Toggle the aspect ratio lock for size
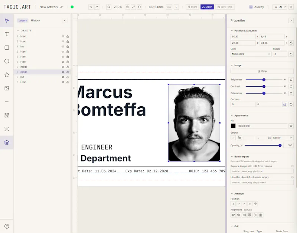The image size is (297, 233). [291, 43]
